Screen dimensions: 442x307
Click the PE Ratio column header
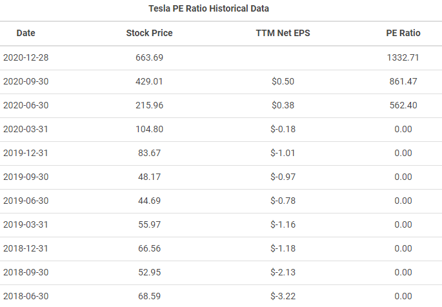403,33
